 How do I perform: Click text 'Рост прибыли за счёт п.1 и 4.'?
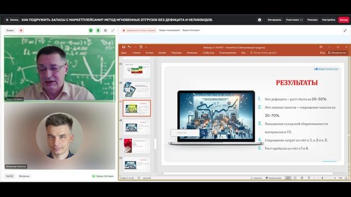pos(286,148)
